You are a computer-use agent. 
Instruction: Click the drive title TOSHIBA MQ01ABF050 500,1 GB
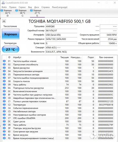tap(60, 21)
